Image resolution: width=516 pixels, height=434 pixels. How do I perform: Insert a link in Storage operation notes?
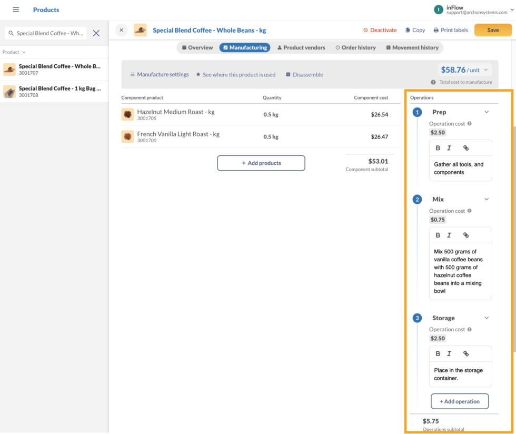[465, 353]
